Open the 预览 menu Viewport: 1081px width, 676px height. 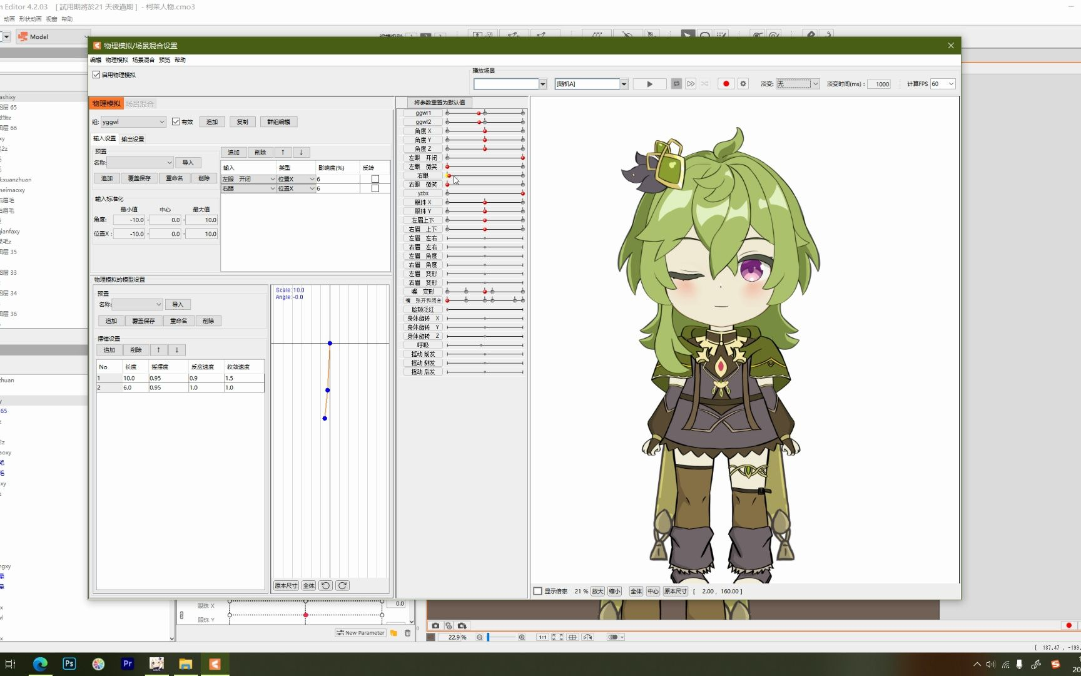point(165,60)
